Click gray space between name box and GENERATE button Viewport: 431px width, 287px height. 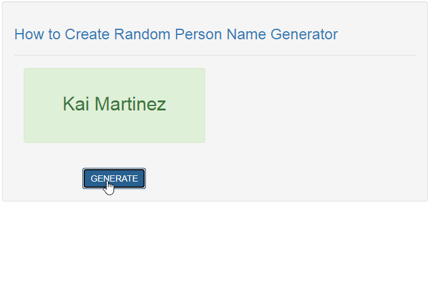point(114,155)
